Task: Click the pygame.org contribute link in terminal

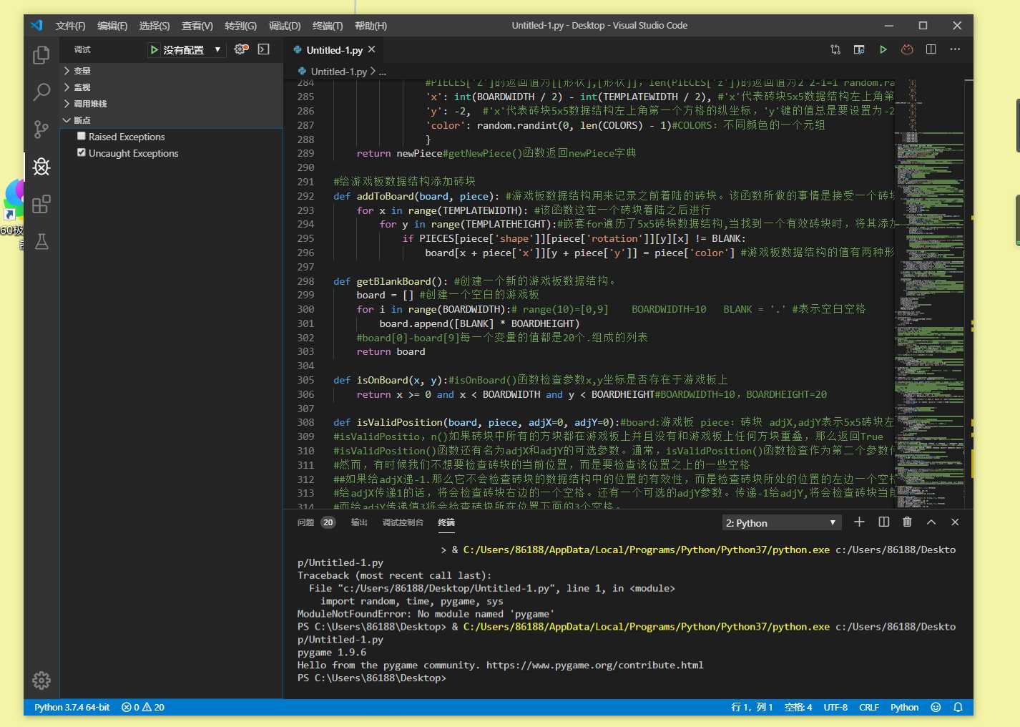Action: tap(595, 665)
